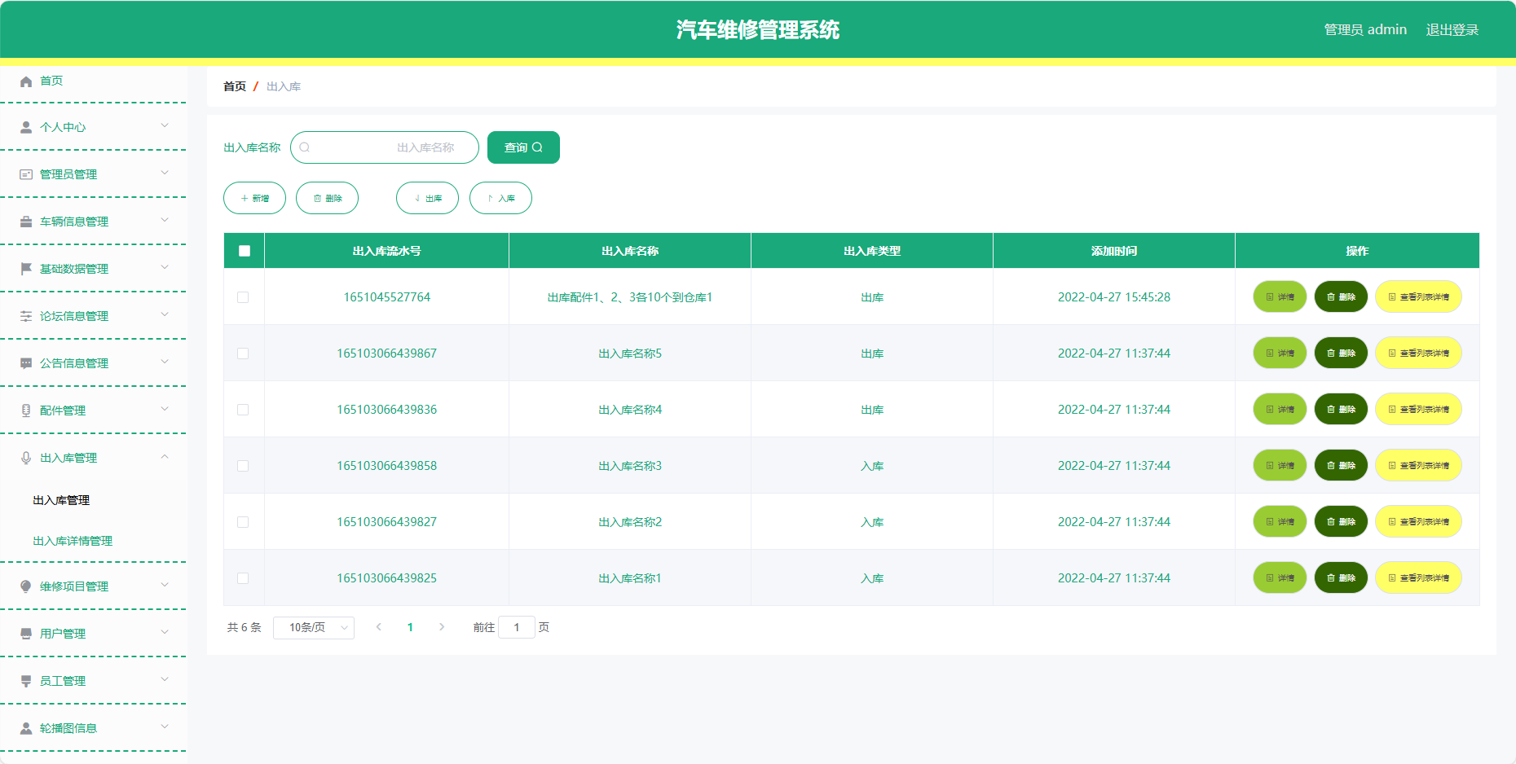Click the 出库 outbound button
1516x764 pixels.
point(427,198)
